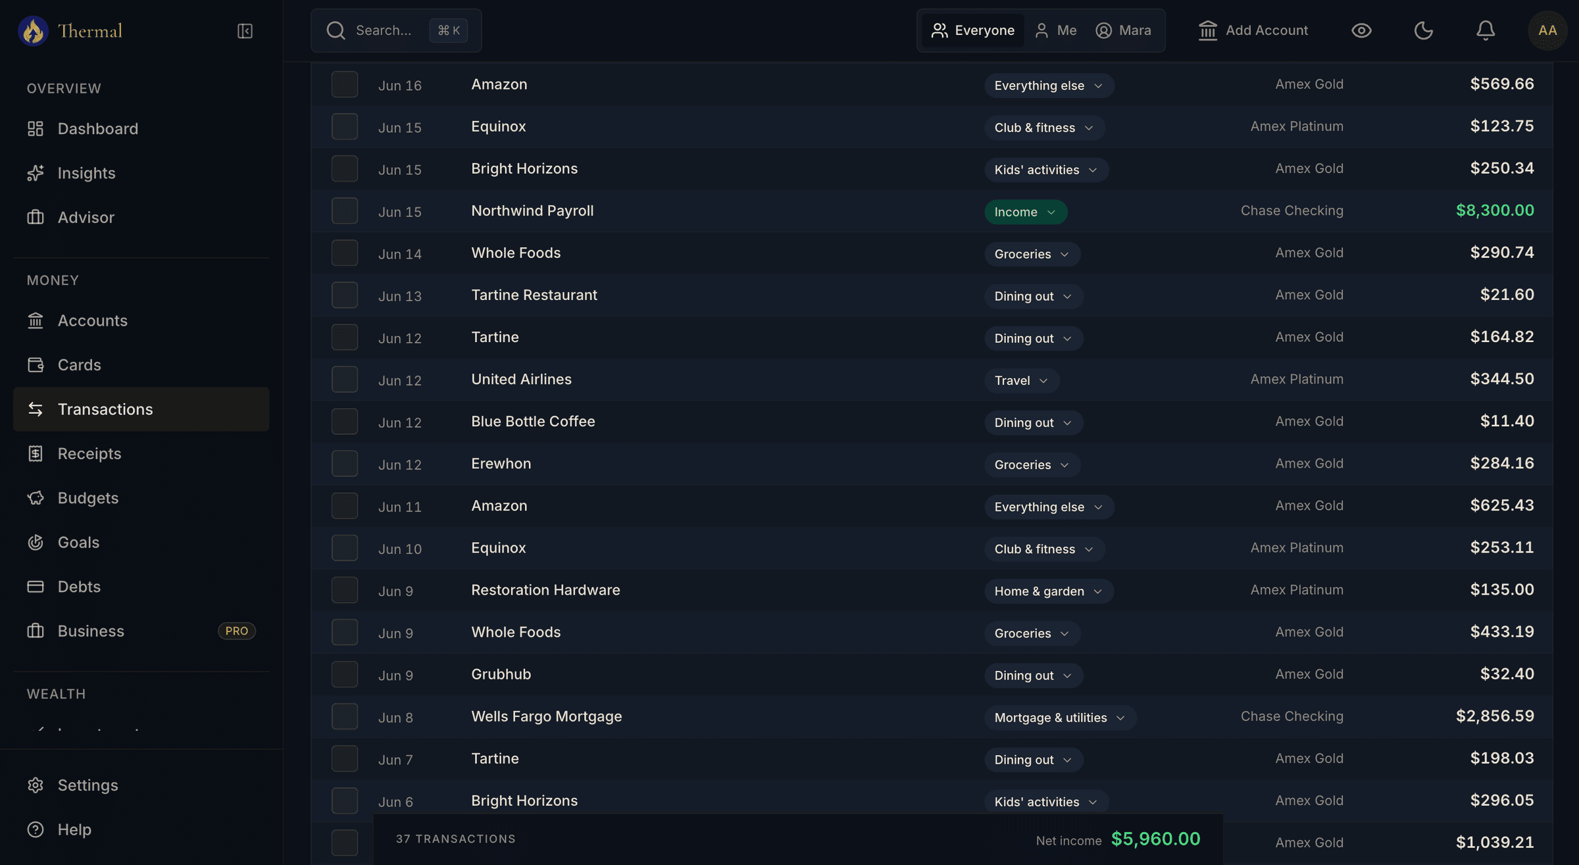Check the Wells Fargo Mortgage row
This screenshot has width=1579, height=865.
coord(345,716)
